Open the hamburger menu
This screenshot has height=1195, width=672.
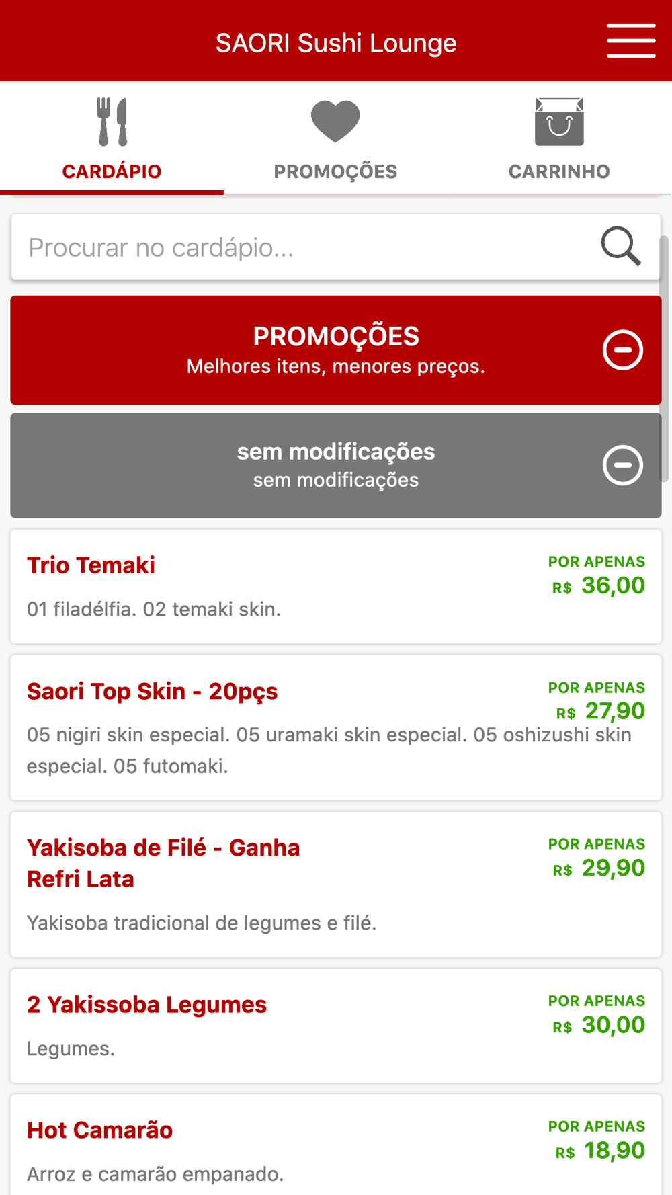click(631, 41)
